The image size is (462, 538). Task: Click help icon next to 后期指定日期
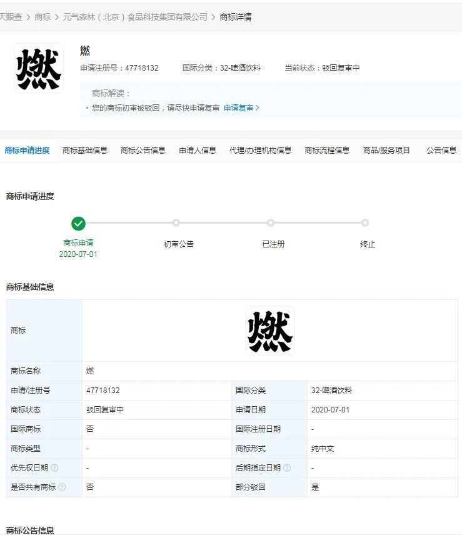click(x=286, y=468)
